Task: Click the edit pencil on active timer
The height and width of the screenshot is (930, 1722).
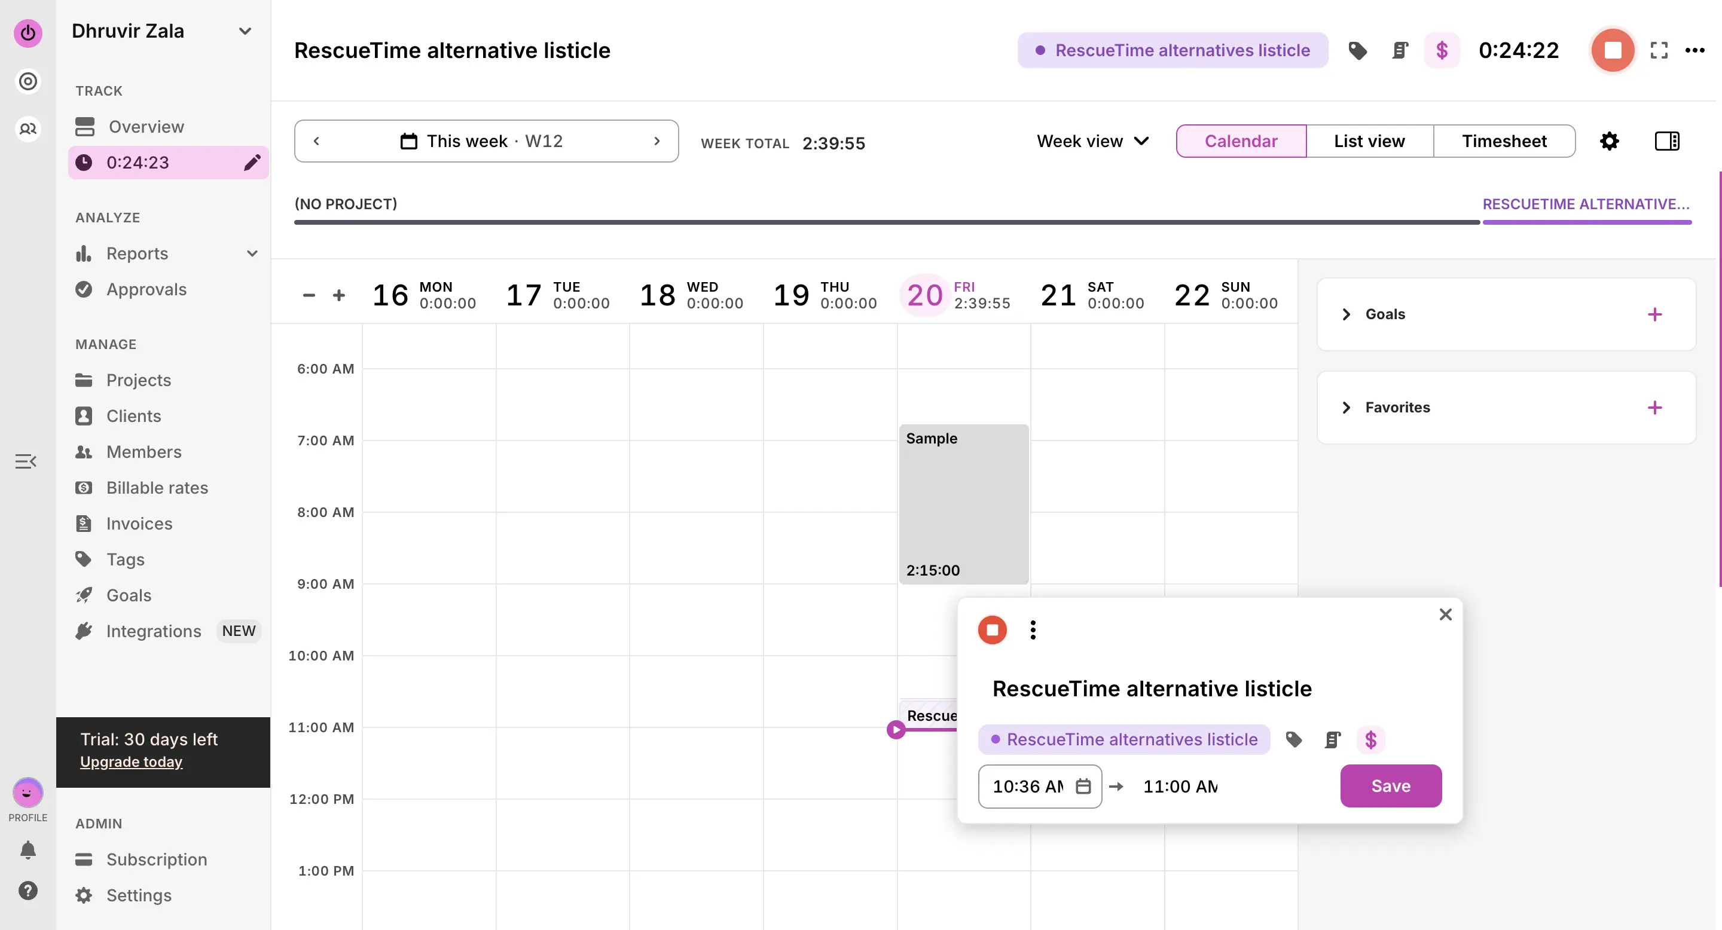Action: coord(251,163)
